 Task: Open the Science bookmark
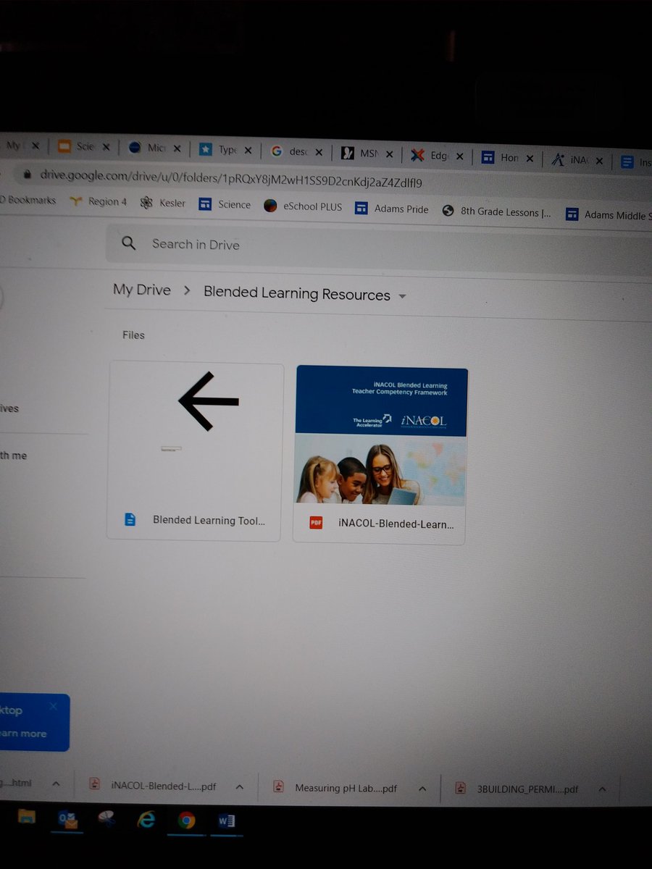coord(225,205)
